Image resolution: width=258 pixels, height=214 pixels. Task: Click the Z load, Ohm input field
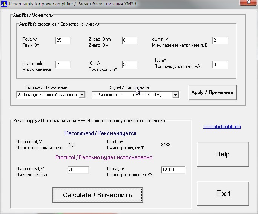129,40
